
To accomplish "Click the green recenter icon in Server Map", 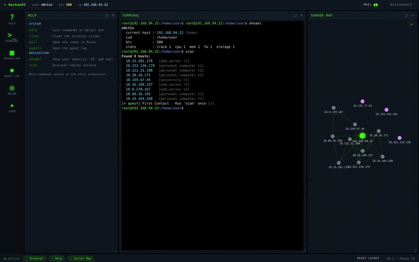I will click(411, 24).
